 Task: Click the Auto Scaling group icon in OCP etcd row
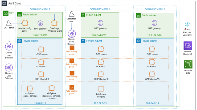click(72, 61)
